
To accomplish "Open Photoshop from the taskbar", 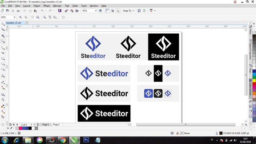I will click(x=86, y=140).
